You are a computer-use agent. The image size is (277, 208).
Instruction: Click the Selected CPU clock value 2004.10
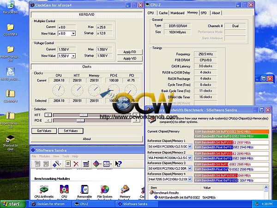coord(59,101)
